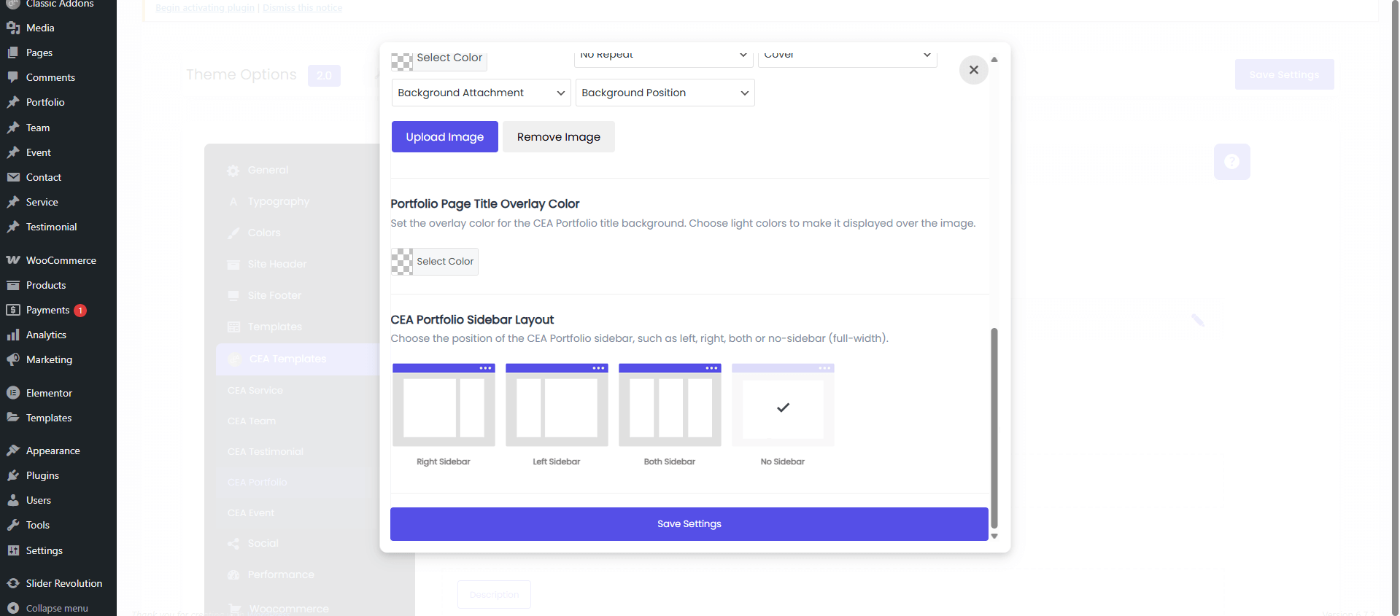The height and width of the screenshot is (616, 1400).
Task: Click the WooCommerce logo icon
Action: tap(13, 260)
